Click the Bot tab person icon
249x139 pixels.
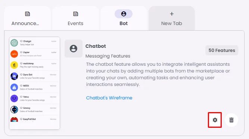pos(124,14)
